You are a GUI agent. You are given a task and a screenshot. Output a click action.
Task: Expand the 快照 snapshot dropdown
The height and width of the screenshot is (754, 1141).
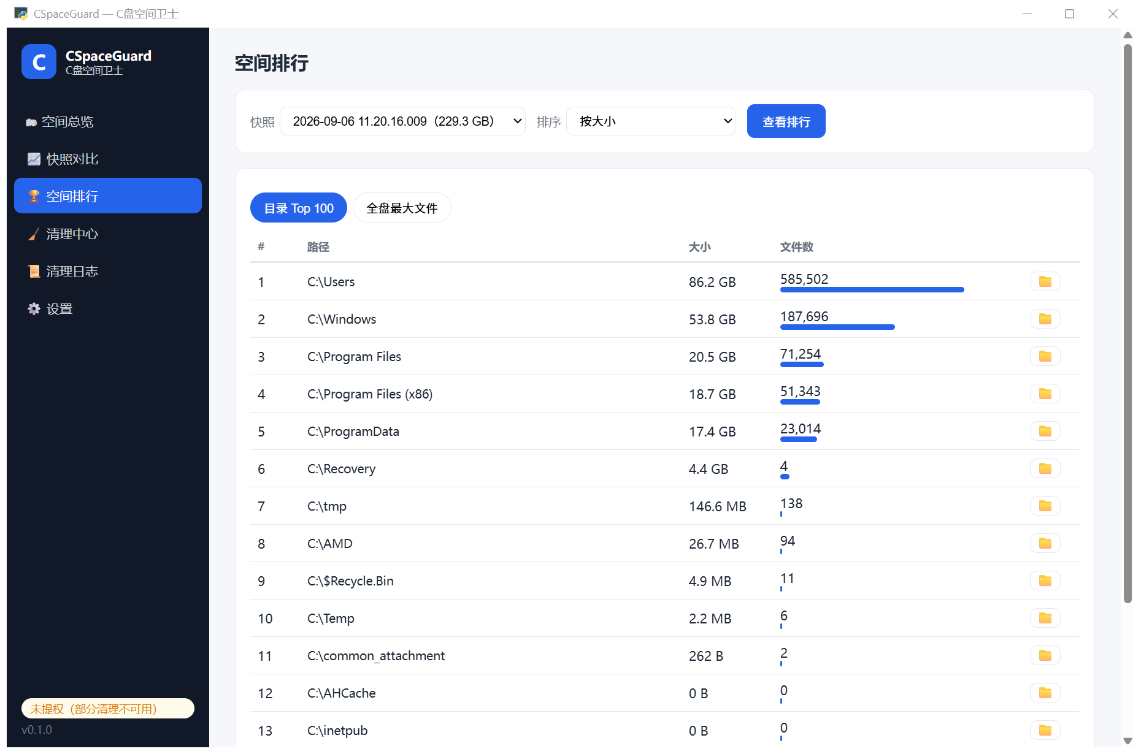402,121
